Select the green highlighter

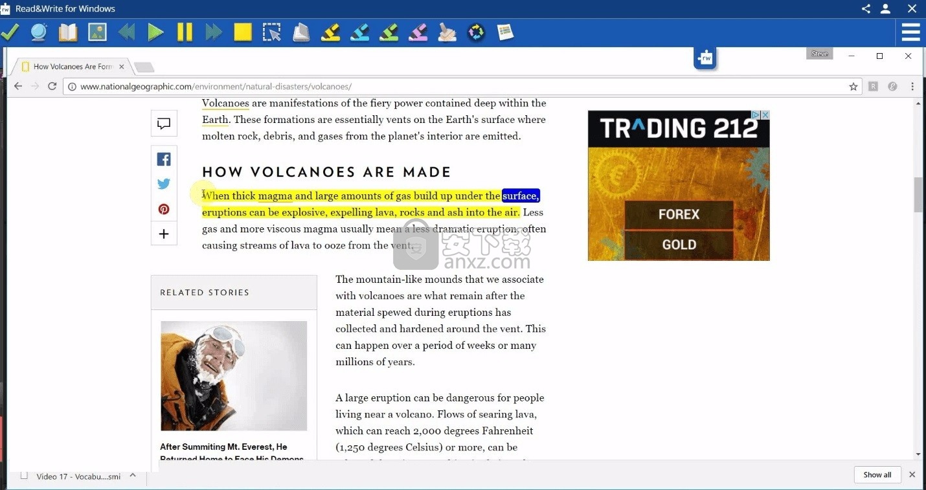(x=389, y=32)
